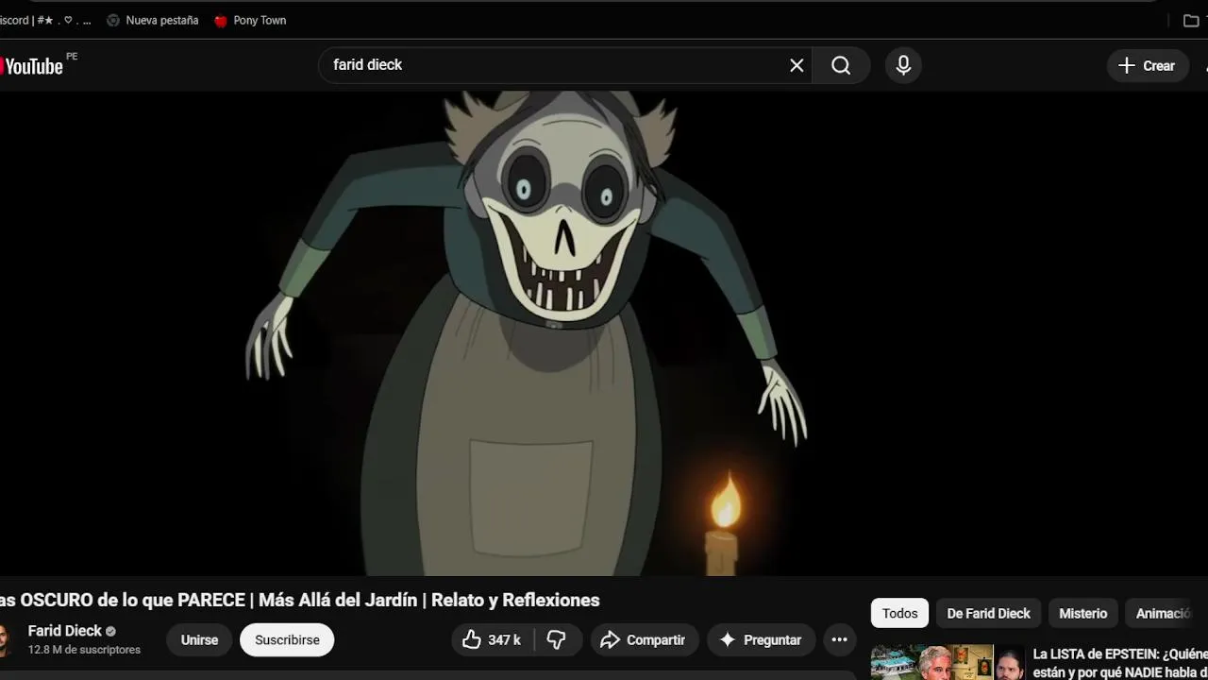The image size is (1208, 680).
Task: Dislike the video with the thumbs down
Action: pos(557,639)
